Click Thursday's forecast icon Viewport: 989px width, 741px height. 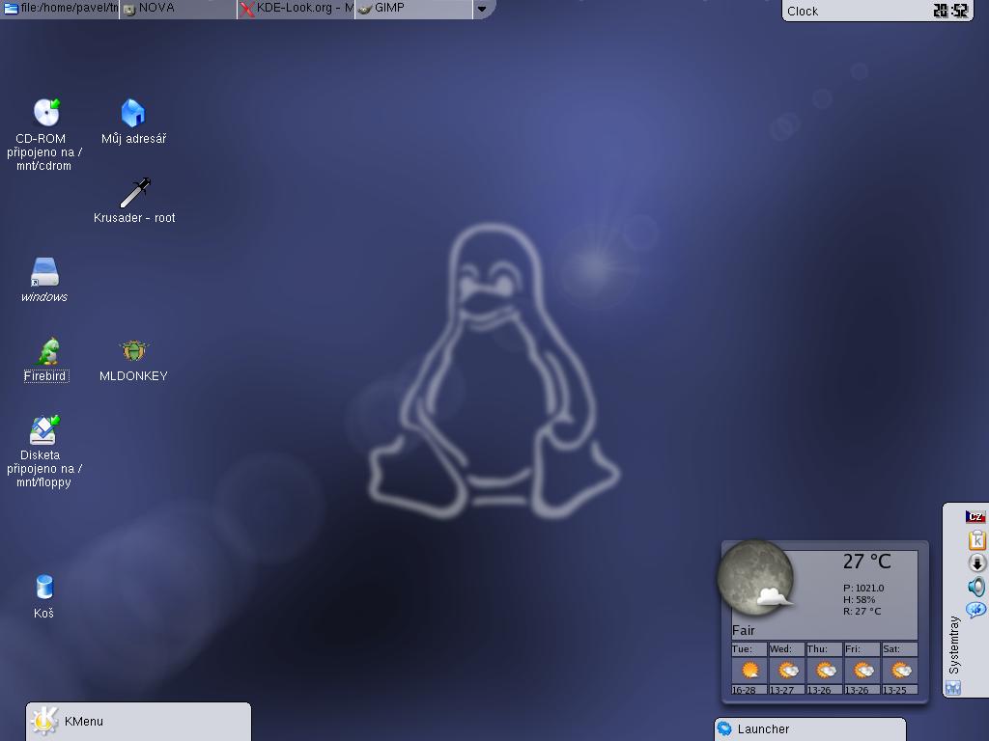coord(826,670)
